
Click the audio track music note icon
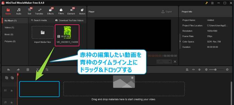(5, 102)
